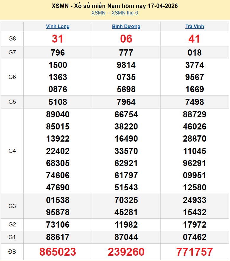The height and width of the screenshot is (261, 230).
Task: Click the G5 number 7964
Action: [126, 102]
